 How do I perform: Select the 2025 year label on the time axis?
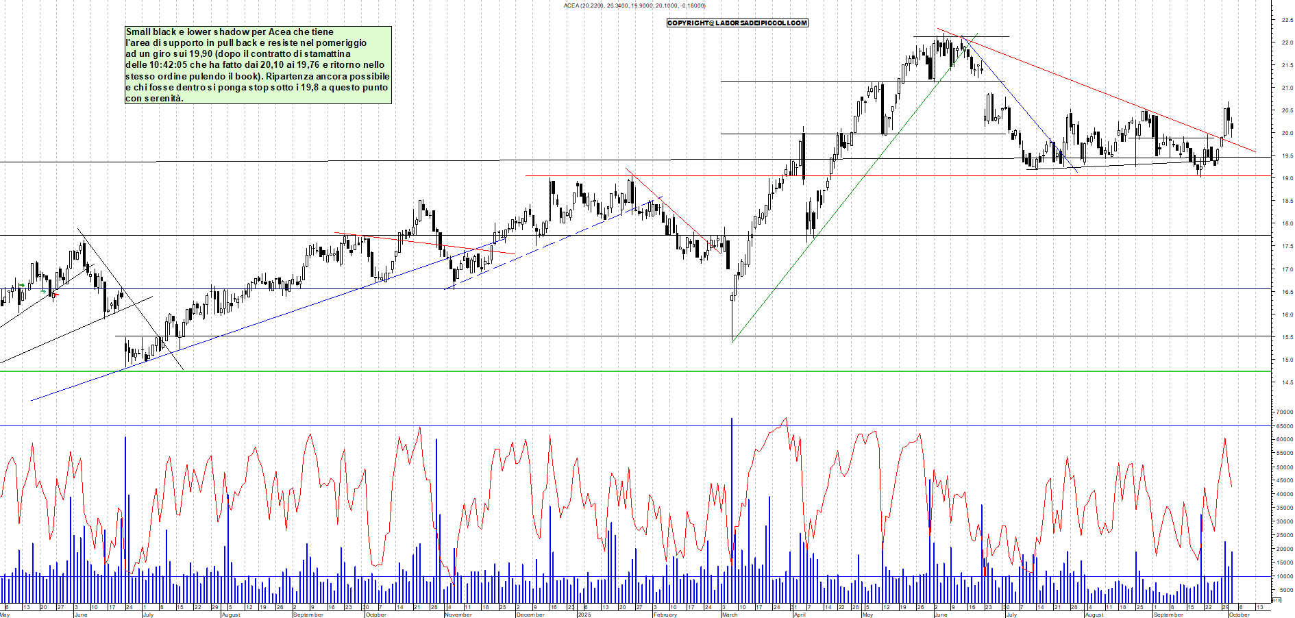tap(584, 615)
